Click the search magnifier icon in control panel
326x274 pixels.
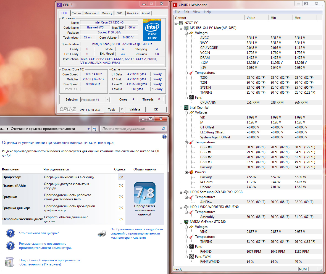pyautogui.click(x=164, y=129)
